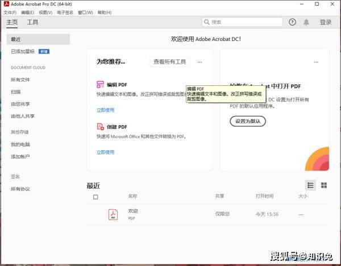Open the notifications bell icon
Image resolution: width=341 pixels, height=266 pixels.
pos(306,22)
